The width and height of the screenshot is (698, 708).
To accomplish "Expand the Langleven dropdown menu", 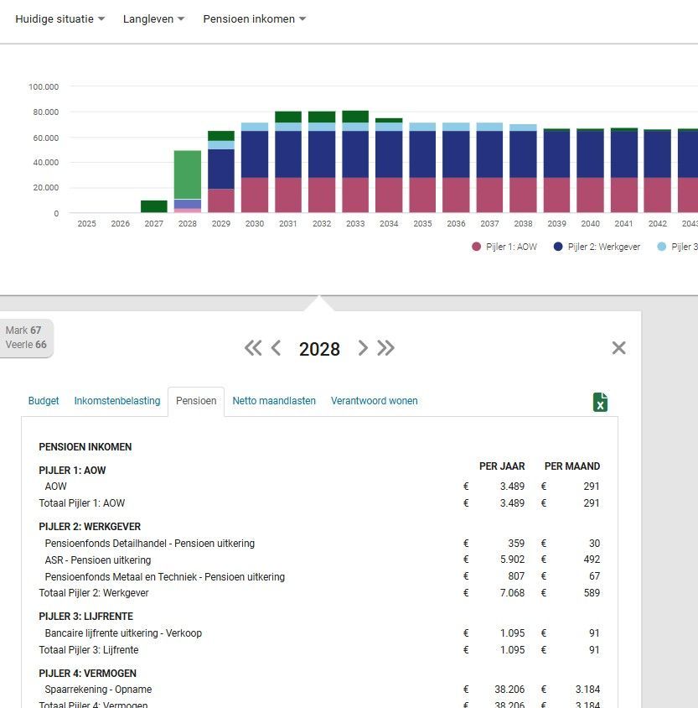I will coord(153,18).
